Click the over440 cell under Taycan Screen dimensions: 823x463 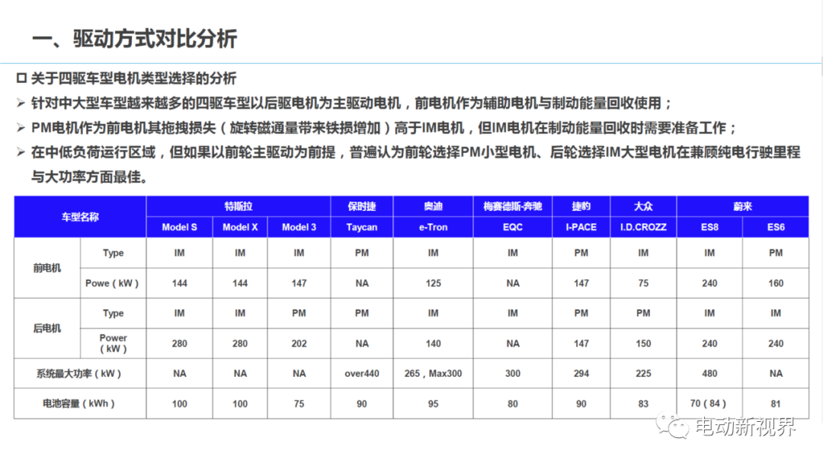coord(362,373)
